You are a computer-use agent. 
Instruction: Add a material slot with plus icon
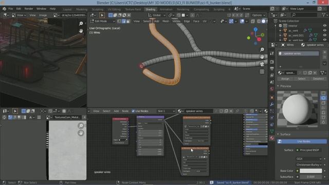324,52
